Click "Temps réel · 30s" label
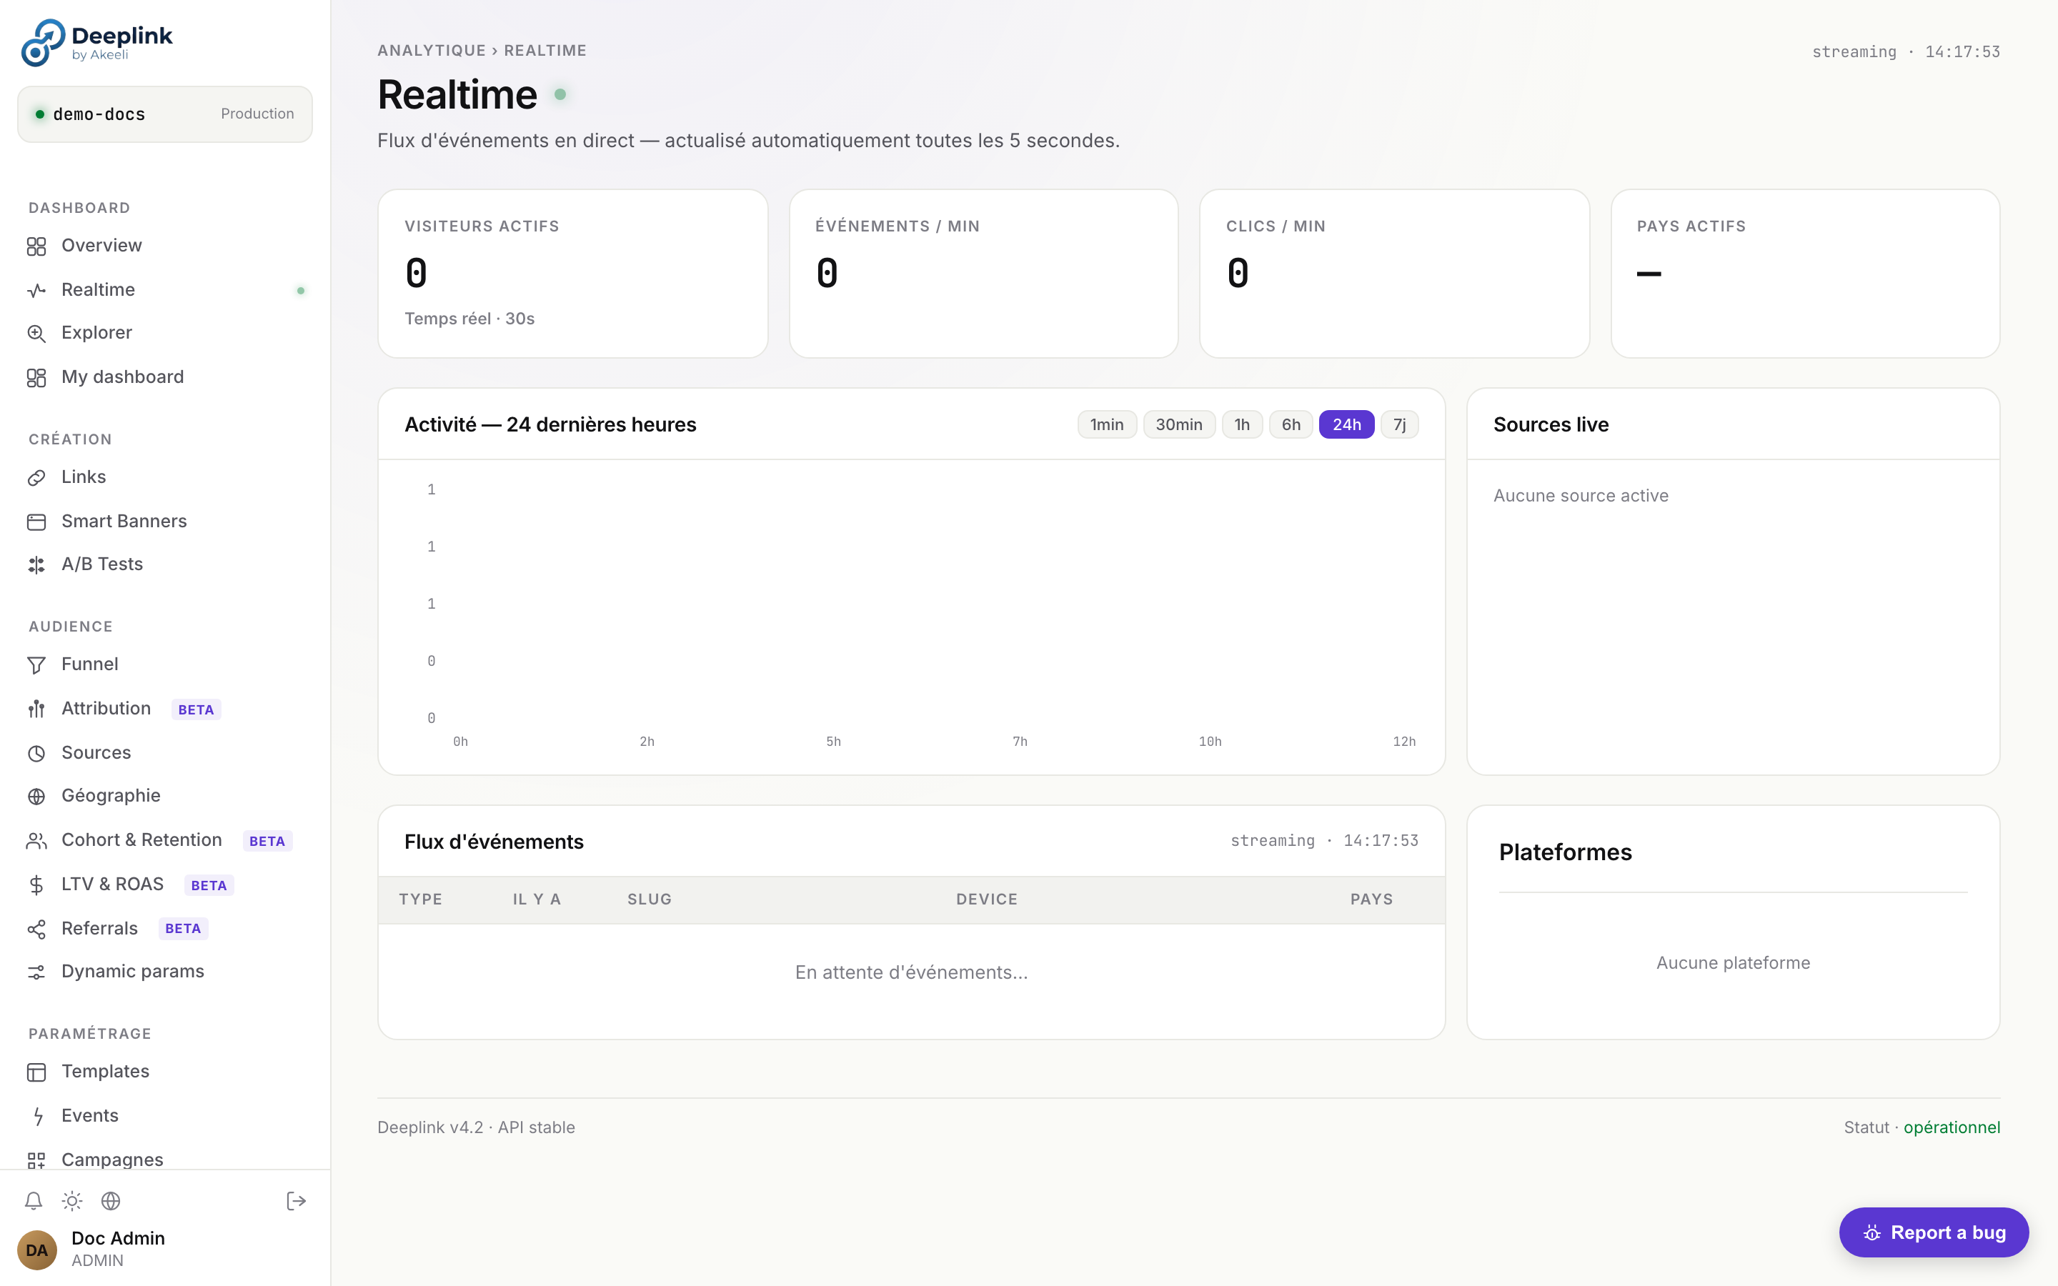Viewport: 2058px width, 1286px height. 469,319
